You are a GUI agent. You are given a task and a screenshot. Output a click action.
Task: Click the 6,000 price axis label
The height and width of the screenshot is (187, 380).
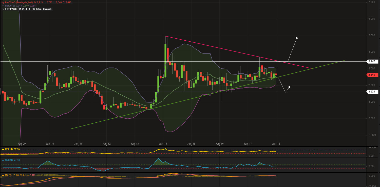(x=371, y=19)
